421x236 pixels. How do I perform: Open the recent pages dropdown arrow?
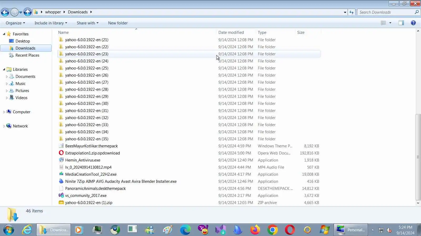point(21,12)
